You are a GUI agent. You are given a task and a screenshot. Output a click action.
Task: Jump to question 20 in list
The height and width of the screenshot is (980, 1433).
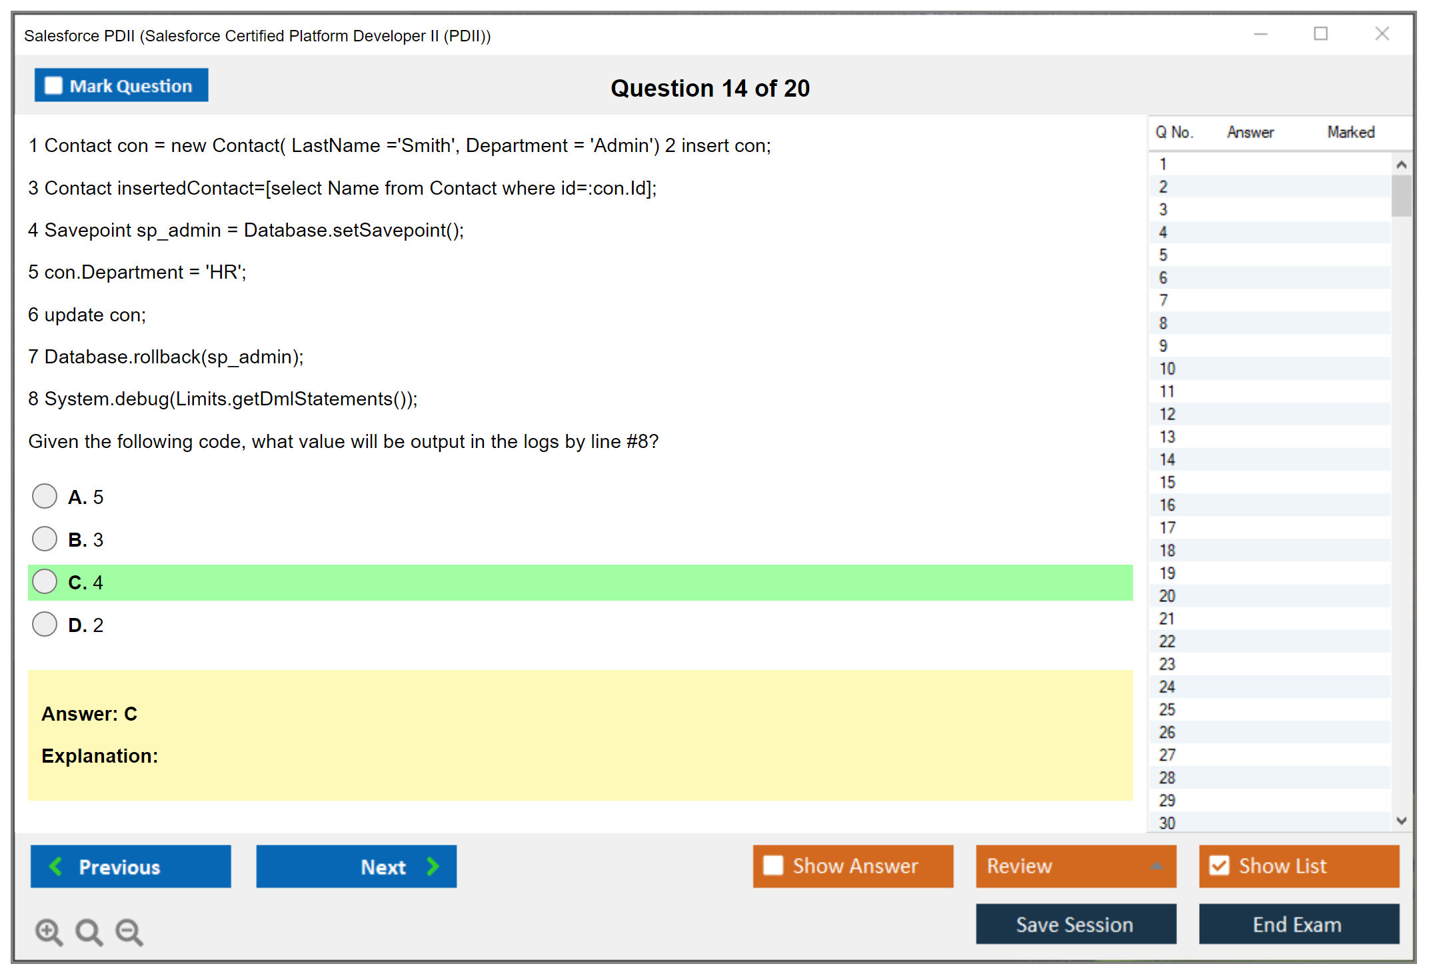tap(1167, 595)
